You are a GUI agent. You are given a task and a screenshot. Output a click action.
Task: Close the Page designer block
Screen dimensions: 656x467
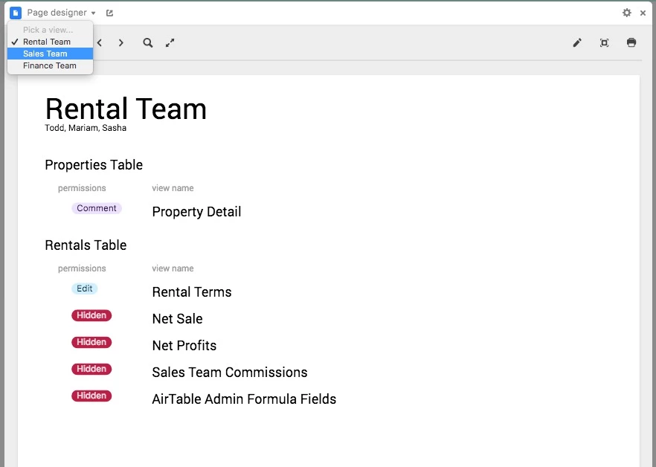pyautogui.click(x=643, y=13)
